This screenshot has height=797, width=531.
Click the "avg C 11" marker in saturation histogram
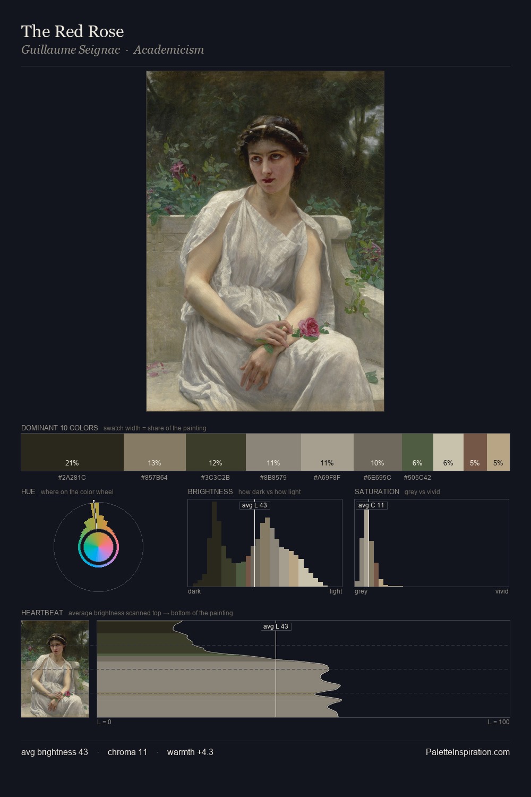pyautogui.click(x=371, y=505)
